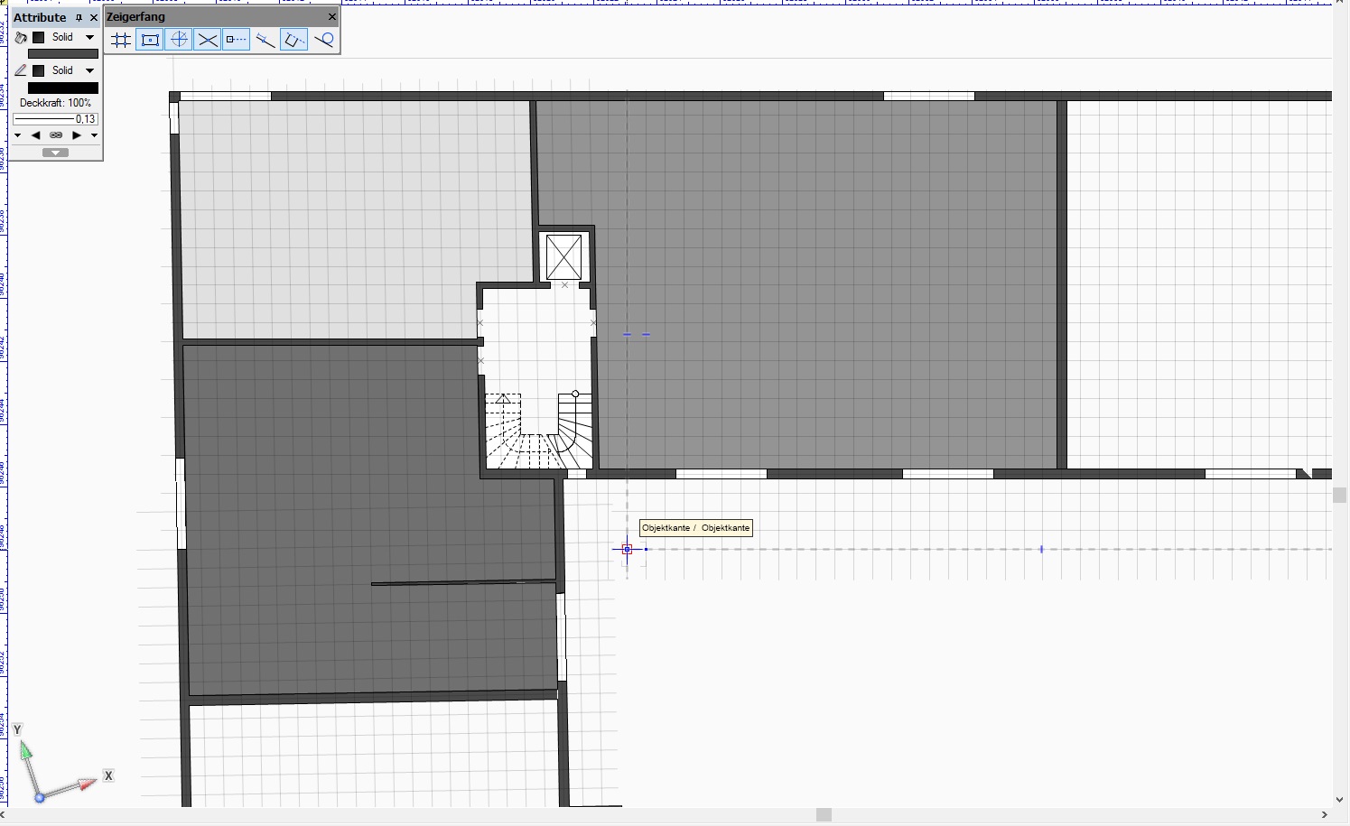
Task: Click the snap to intersection icon
Action: point(208,40)
